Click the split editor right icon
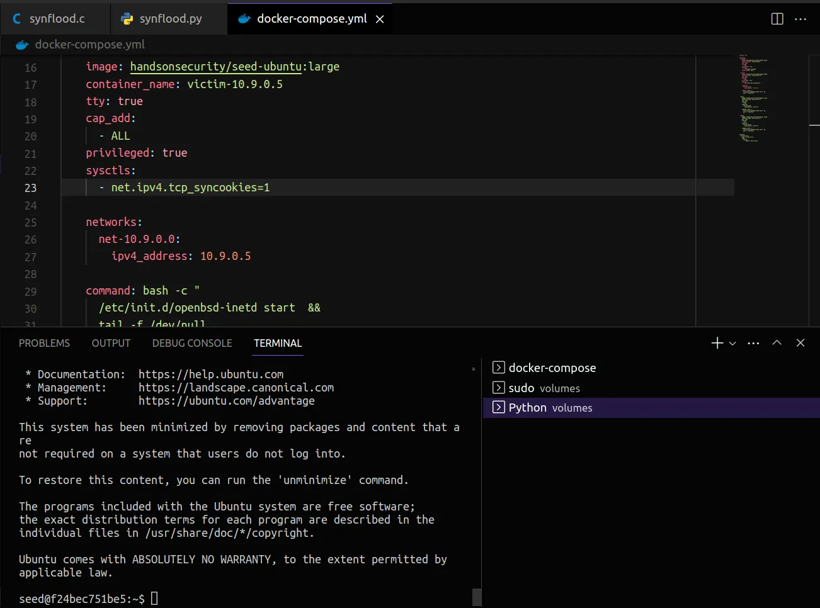820x608 pixels. pos(777,19)
